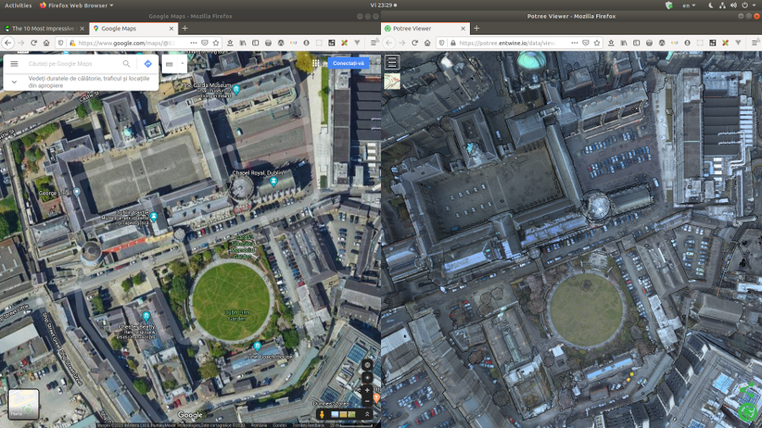The width and height of the screenshot is (762, 428).
Task: Toggle sidebar in Potree Viewer window toolbar
Action: 636,42
